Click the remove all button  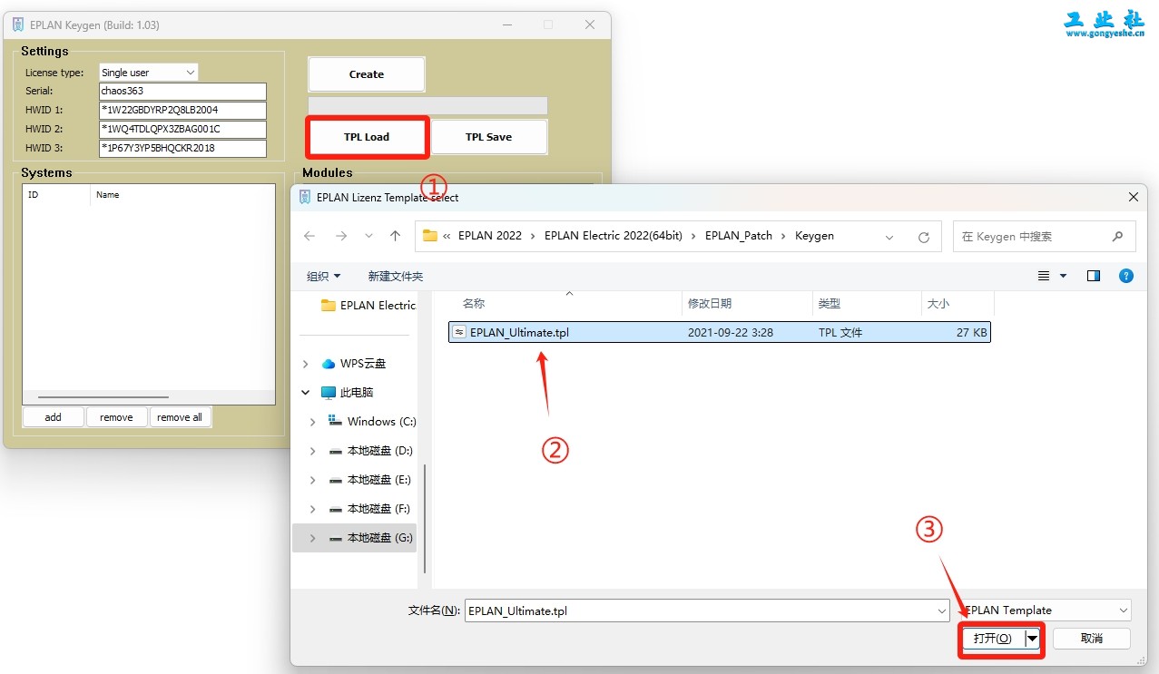tap(180, 417)
